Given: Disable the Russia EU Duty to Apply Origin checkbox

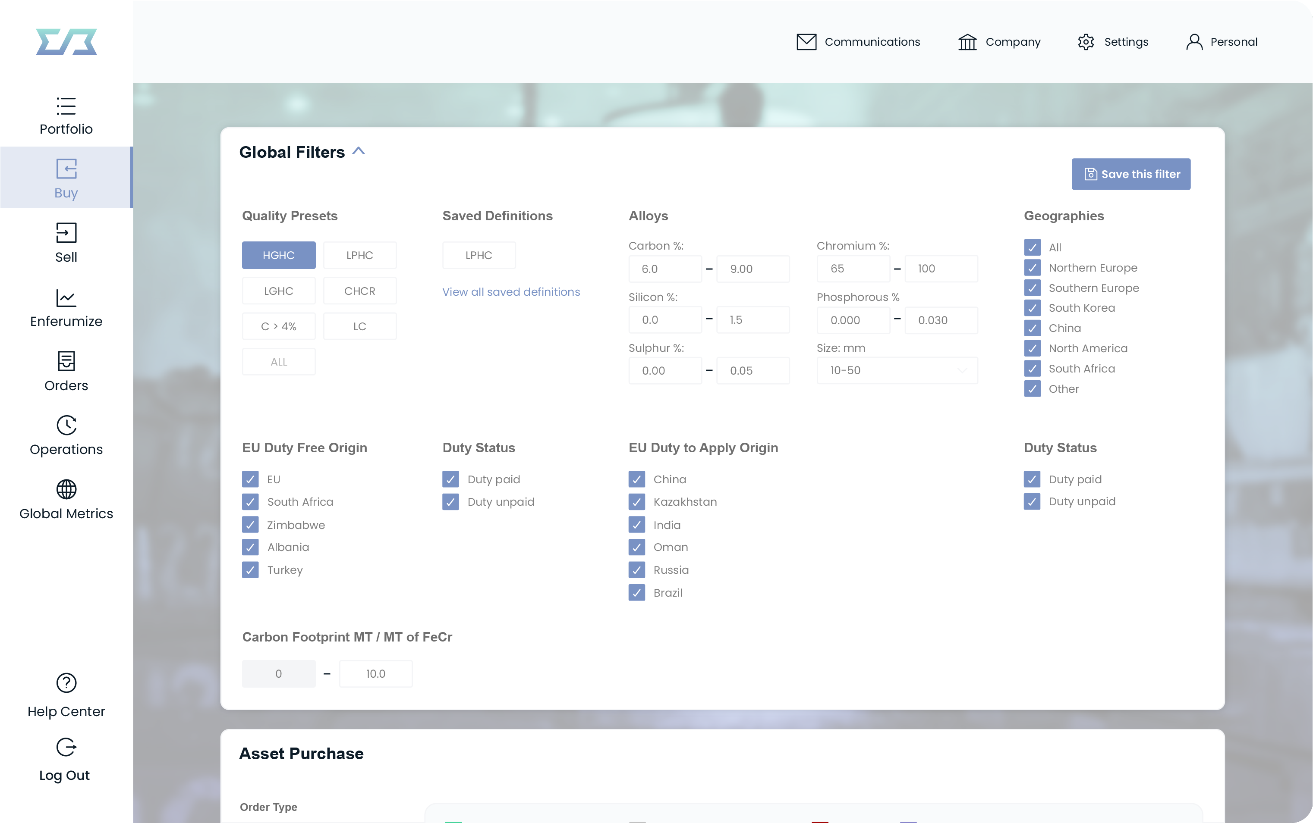Looking at the screenshot, I should pos(636,570).
